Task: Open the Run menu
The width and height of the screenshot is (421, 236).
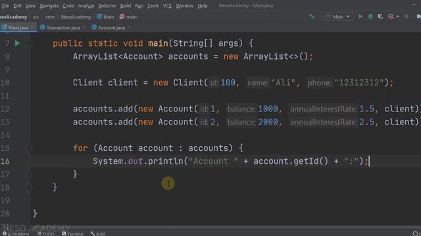Action: click(x=139, y=6)
